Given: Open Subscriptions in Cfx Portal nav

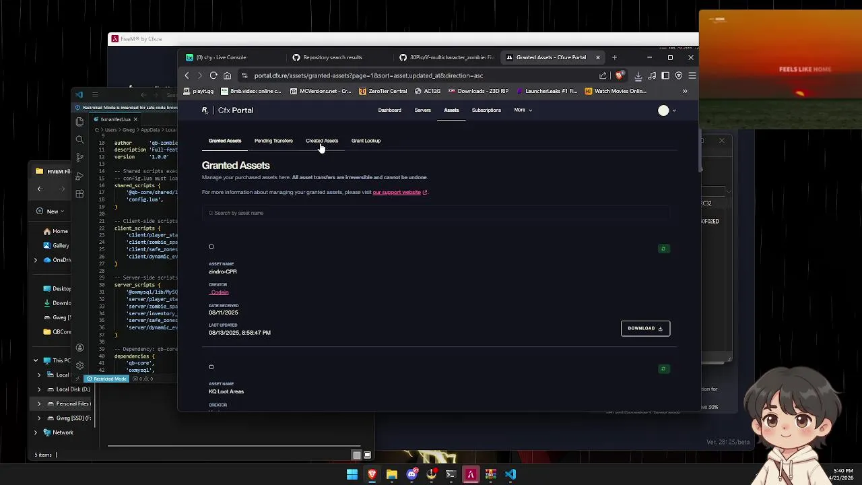Looking at the screenshot, I should (486, 110).
